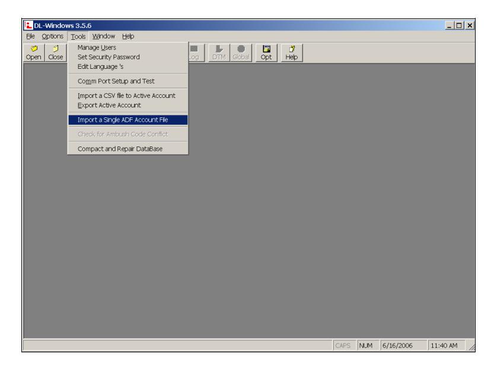Image resolution: width=494 pixels, height=366 pixels.
Task: Click the Log toolbar button
Action: click(196, 53)
